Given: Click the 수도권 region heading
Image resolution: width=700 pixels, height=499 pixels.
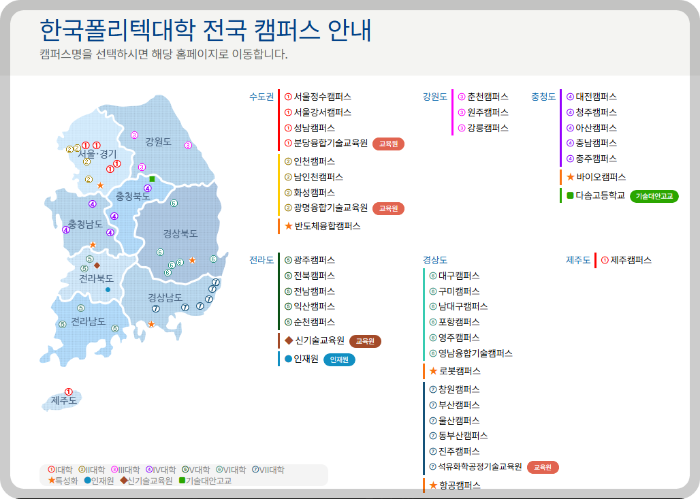Looking at the screenshot, I should (x=261, y=97).
